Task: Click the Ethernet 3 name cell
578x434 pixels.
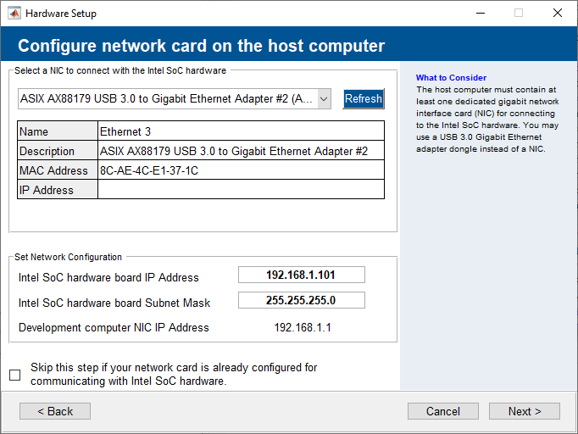Action: [241, 131]
